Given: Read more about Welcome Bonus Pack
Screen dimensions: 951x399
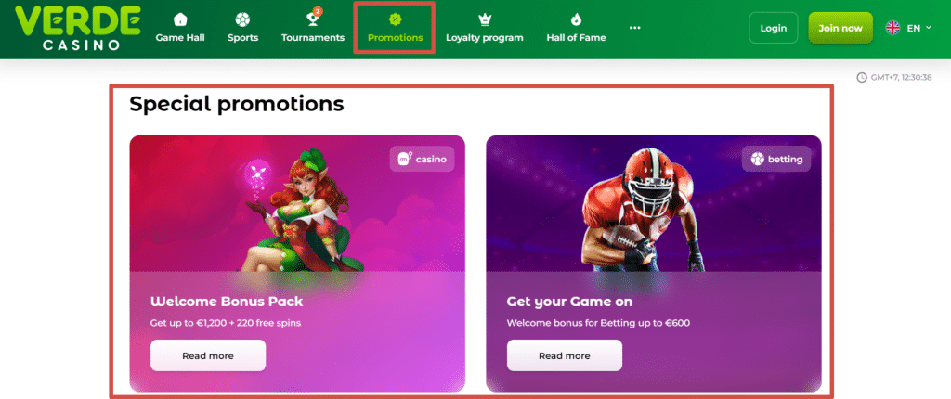Looking at the screenshot, I should pyautogui.click(x=208, y=355).
